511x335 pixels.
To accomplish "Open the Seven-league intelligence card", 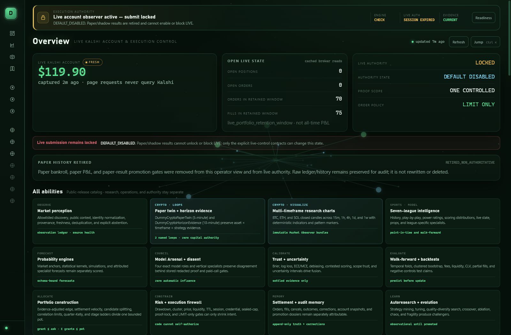I will pyautogui.click(x=443, y=221).
